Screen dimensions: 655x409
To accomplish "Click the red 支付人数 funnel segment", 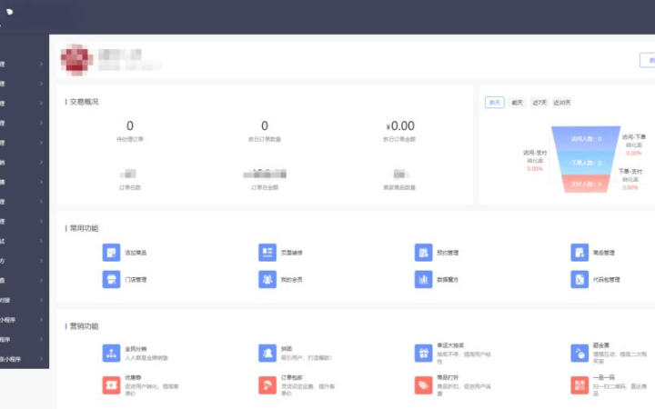I will pos(586,184).
